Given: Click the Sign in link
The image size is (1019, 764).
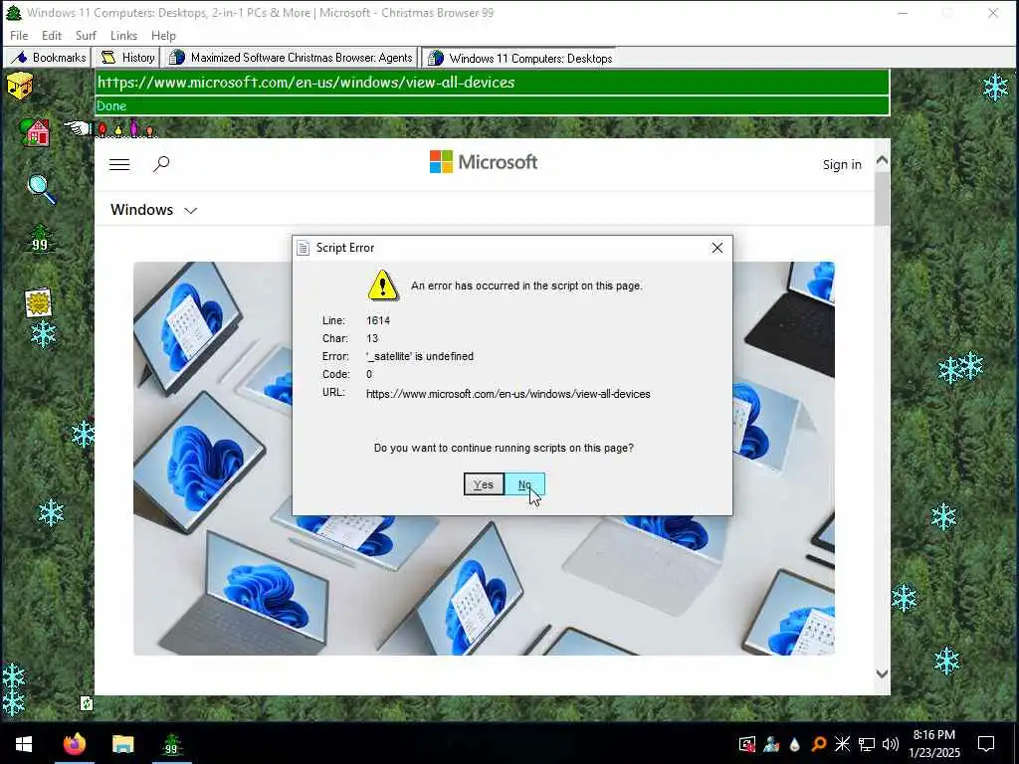Looking at the screenshot, I should [x=842, y=164].
